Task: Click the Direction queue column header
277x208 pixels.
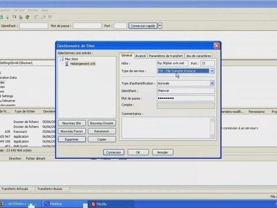Action: click(x=15, y=159)
